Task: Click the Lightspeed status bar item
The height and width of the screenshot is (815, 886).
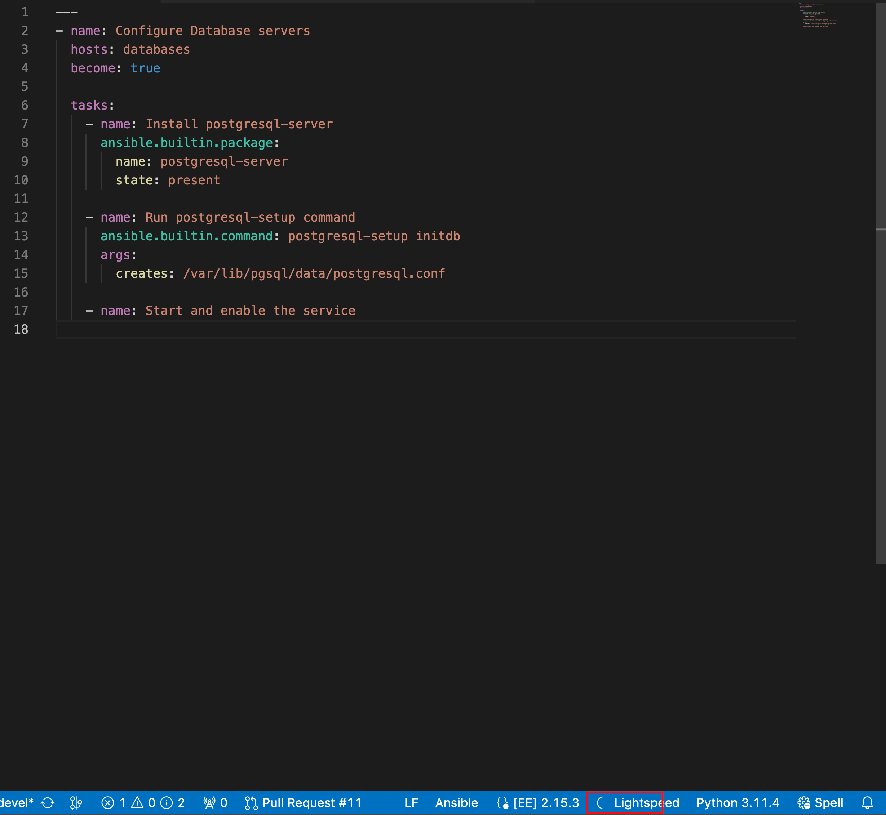Action: click(638, 803)
